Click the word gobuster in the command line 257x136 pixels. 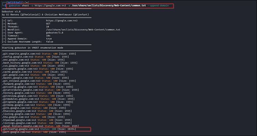(15, 6)
